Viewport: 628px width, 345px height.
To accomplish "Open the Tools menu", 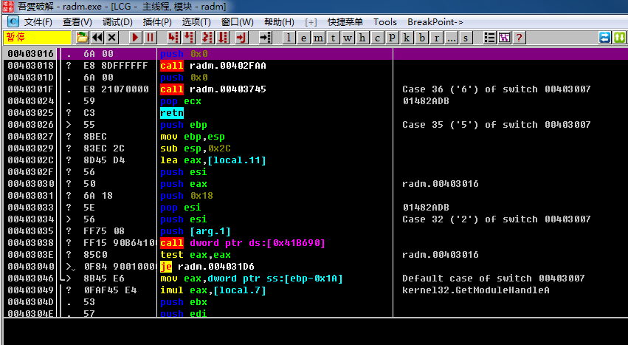I will (x=385, y=22).
